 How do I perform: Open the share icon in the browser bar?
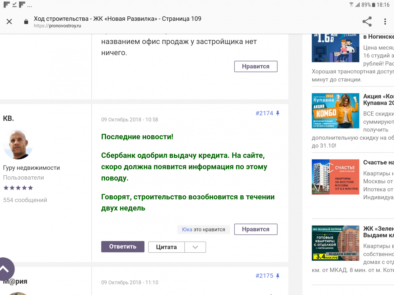[x=367, y=22]
